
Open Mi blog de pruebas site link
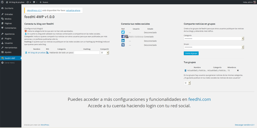[15, 2]
